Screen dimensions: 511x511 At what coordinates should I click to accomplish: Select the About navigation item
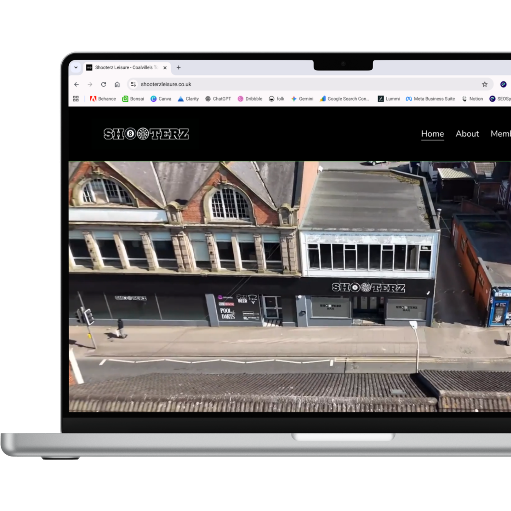(467, 134)
